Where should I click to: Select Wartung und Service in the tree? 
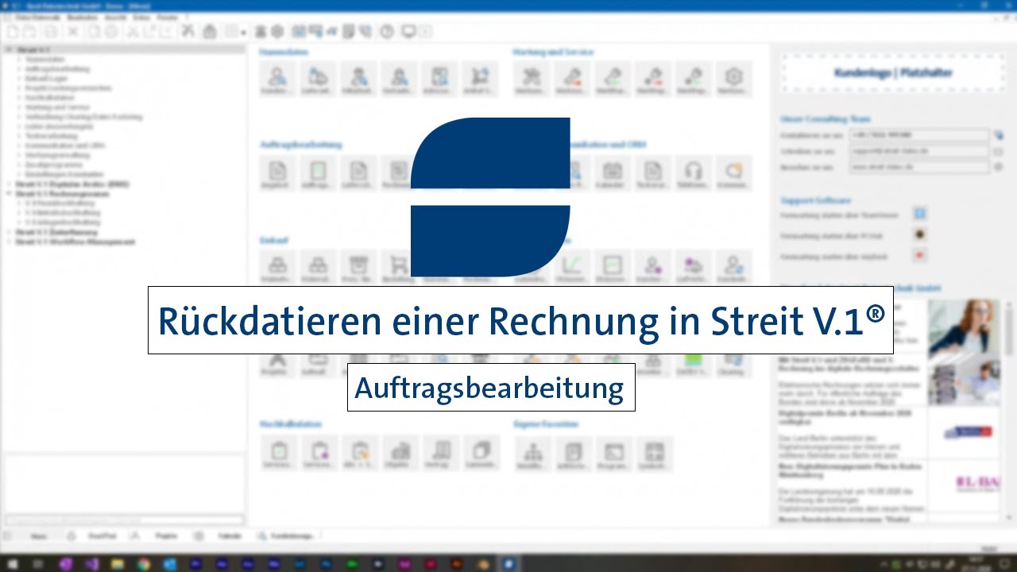57,107
